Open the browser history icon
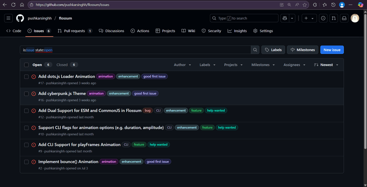The image size is (367, 187). pyautogui.click(x=333, y=5)
